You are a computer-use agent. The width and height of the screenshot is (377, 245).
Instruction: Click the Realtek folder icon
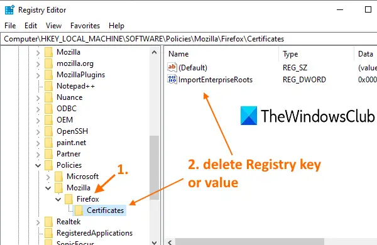(x=48, y=222)
